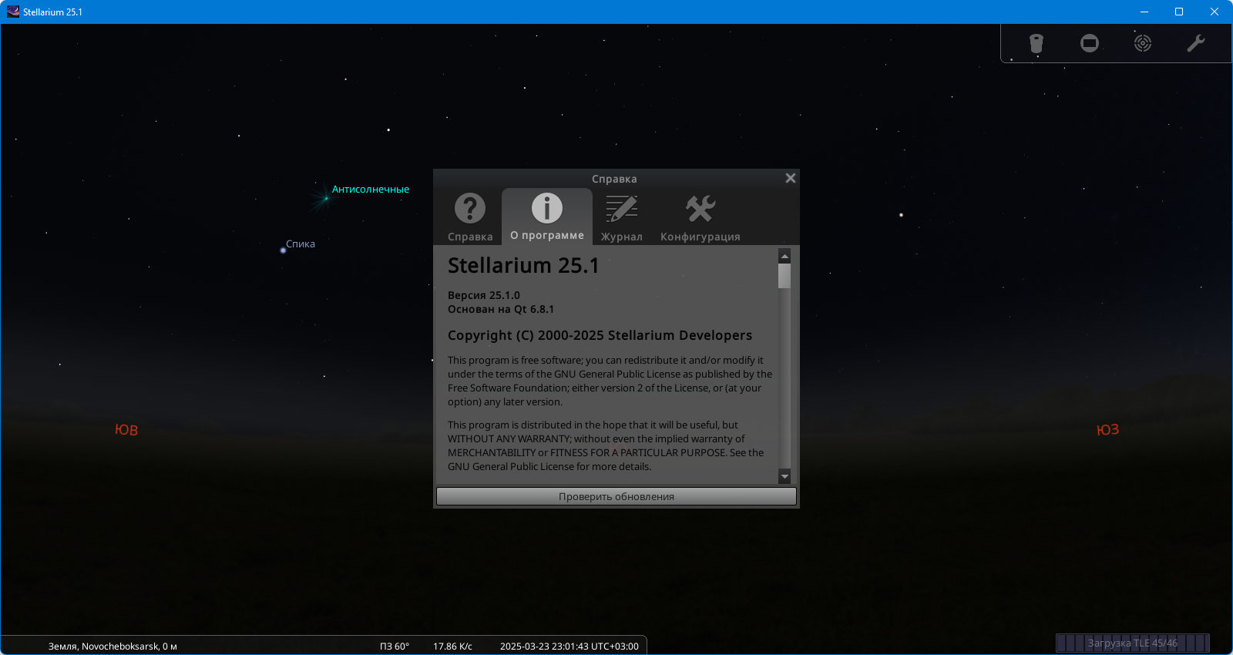This screenshot has height=655, width=1233.
Task: Click the Copyright 2000-2025 Stellarium Developers line
Action: pos(600,335)
